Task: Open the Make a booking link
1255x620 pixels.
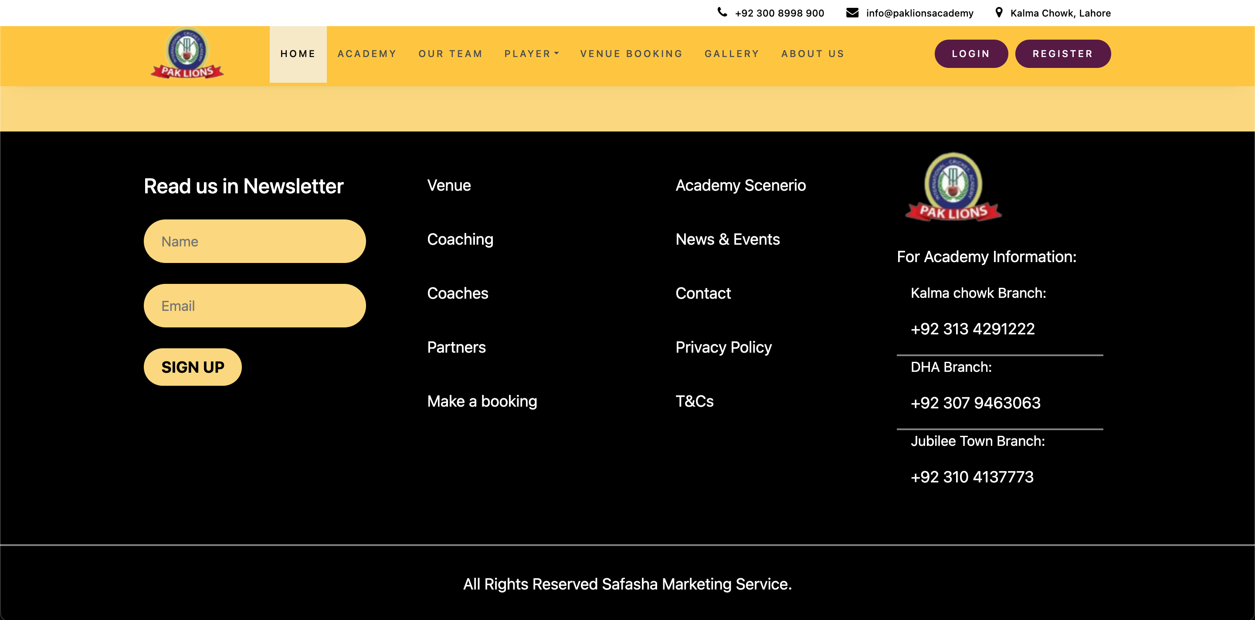Action: 482,401
